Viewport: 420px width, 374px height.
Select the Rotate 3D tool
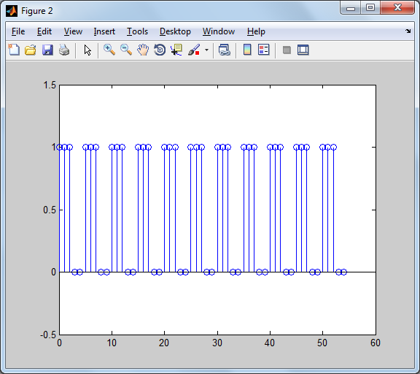tap(160, 50)
